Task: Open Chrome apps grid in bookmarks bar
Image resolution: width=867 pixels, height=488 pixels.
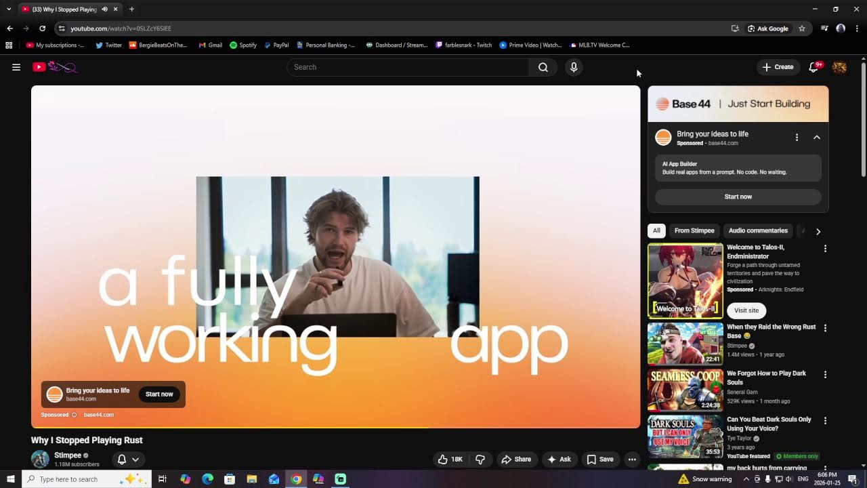Action: pyautogui.click(x=9, y=45)
